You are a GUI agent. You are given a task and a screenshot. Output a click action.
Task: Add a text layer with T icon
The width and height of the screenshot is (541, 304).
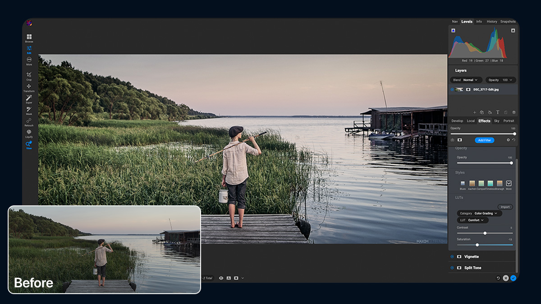tap(498, 112)
